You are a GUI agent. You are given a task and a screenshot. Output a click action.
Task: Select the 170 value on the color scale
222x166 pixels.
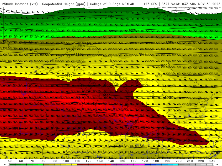(145, 161)
